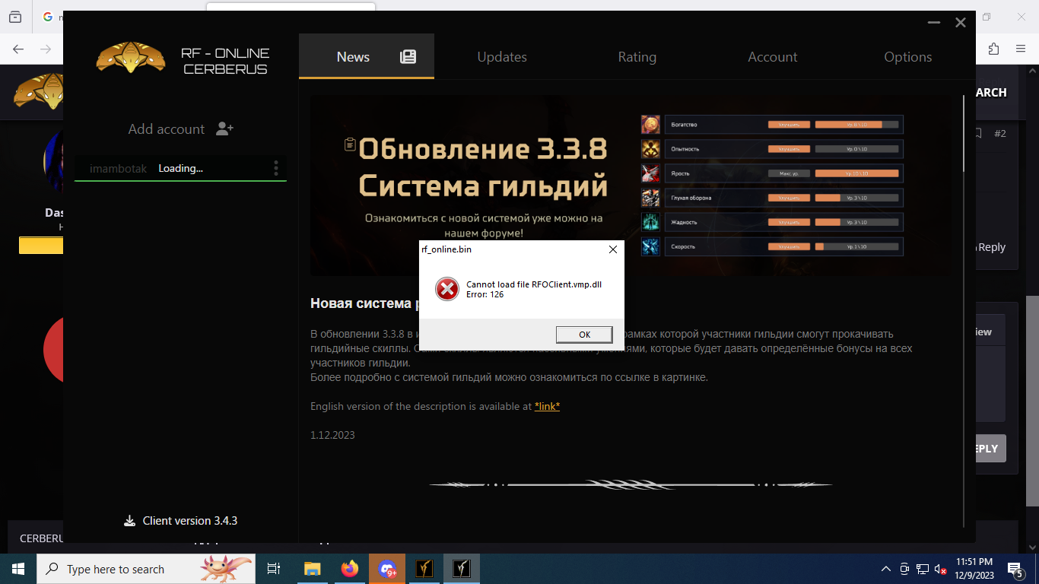The height and width of the screenshot is (584, 1039).
Task: Open Firefox from the taskbar
Action: pyautogui.click(x=350, y=569)
